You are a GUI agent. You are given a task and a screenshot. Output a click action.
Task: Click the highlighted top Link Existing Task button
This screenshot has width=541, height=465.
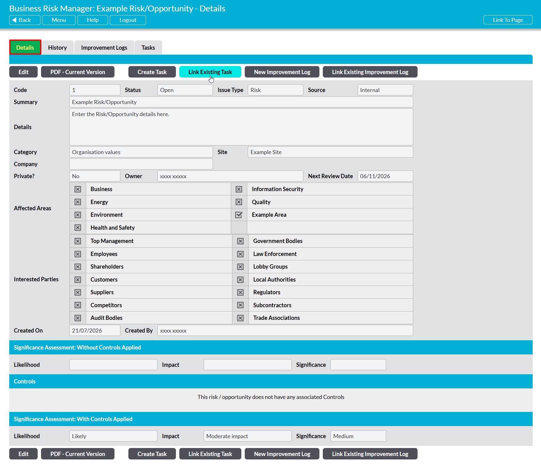coord(210,72)
